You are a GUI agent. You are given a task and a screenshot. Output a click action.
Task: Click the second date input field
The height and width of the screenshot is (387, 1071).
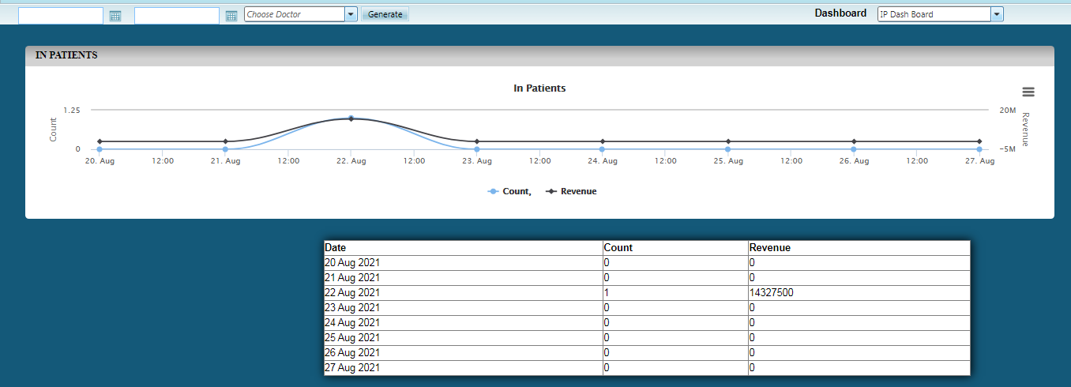pos(177,16)
